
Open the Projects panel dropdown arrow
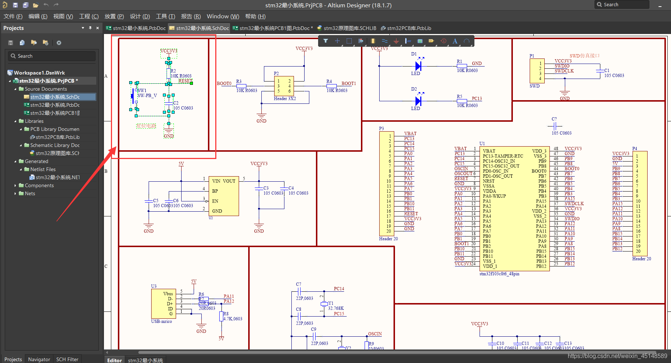click(83, 28)
